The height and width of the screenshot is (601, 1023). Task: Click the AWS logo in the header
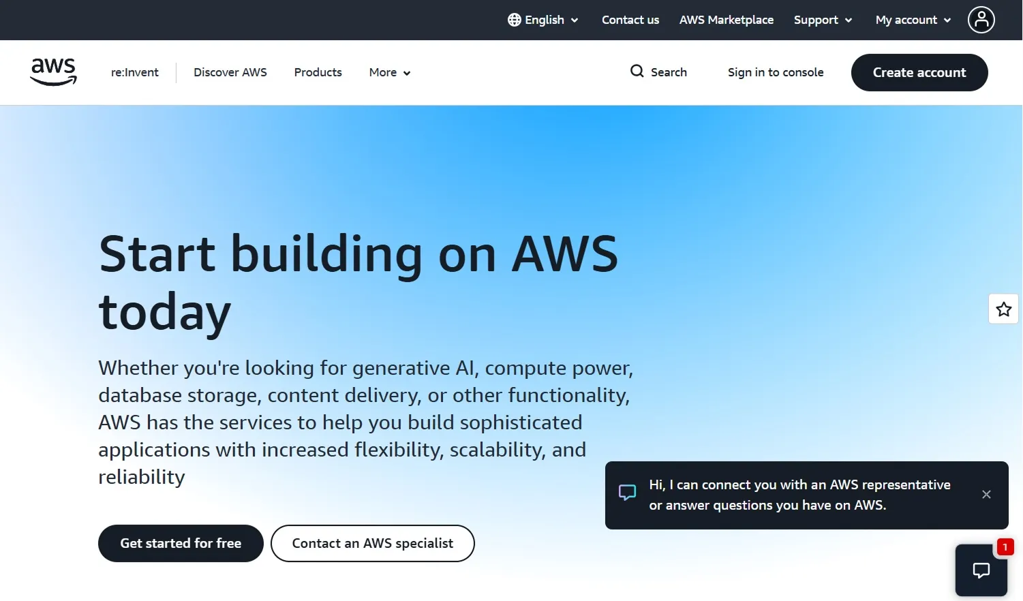pyautogui.click(x=52, y=72)
